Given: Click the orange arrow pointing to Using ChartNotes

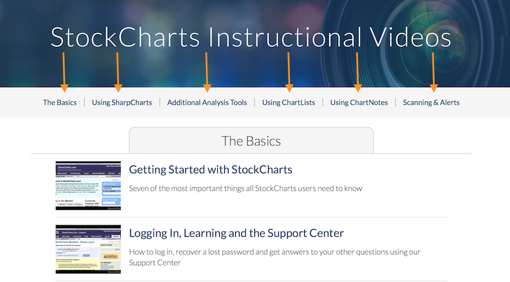Looking at the screenshot, I should (x=358, y=72).
